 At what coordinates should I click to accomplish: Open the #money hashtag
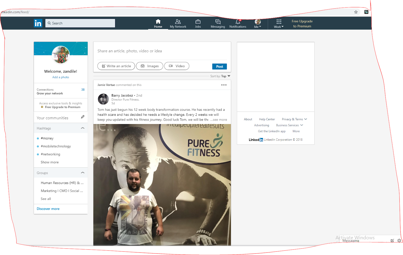coord(47,138)
